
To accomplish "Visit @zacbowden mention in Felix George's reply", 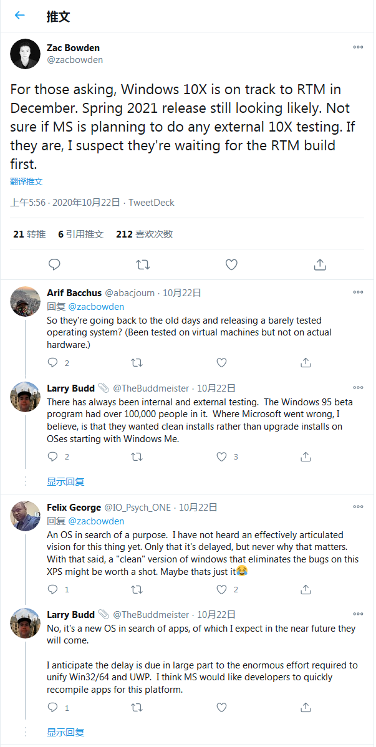I will tap(96, 521).
